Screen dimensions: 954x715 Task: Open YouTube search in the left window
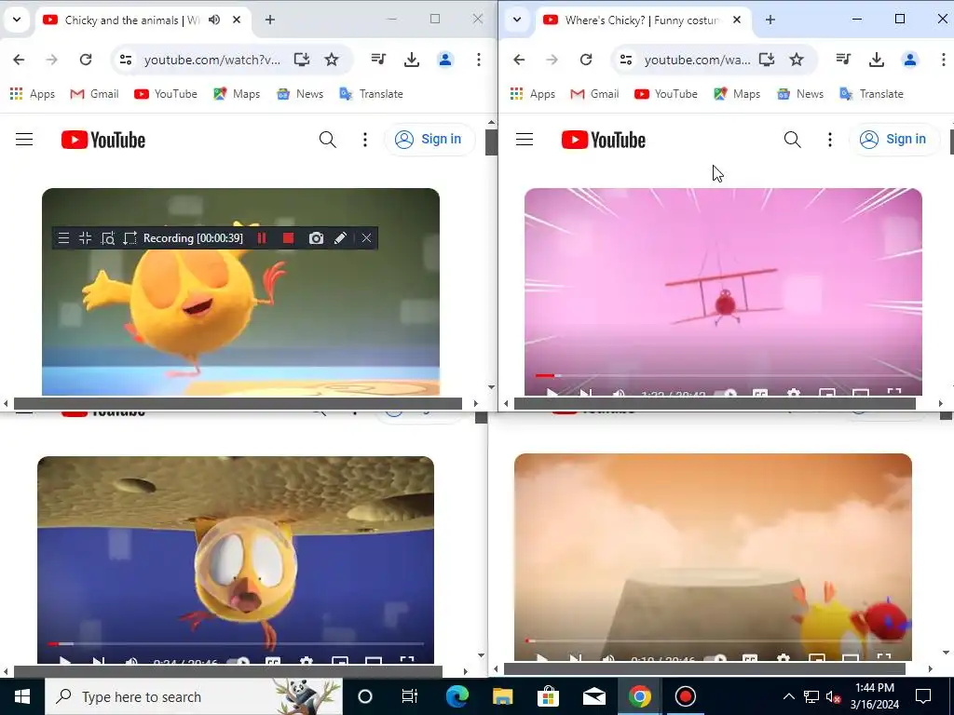[x=327, y=140]
